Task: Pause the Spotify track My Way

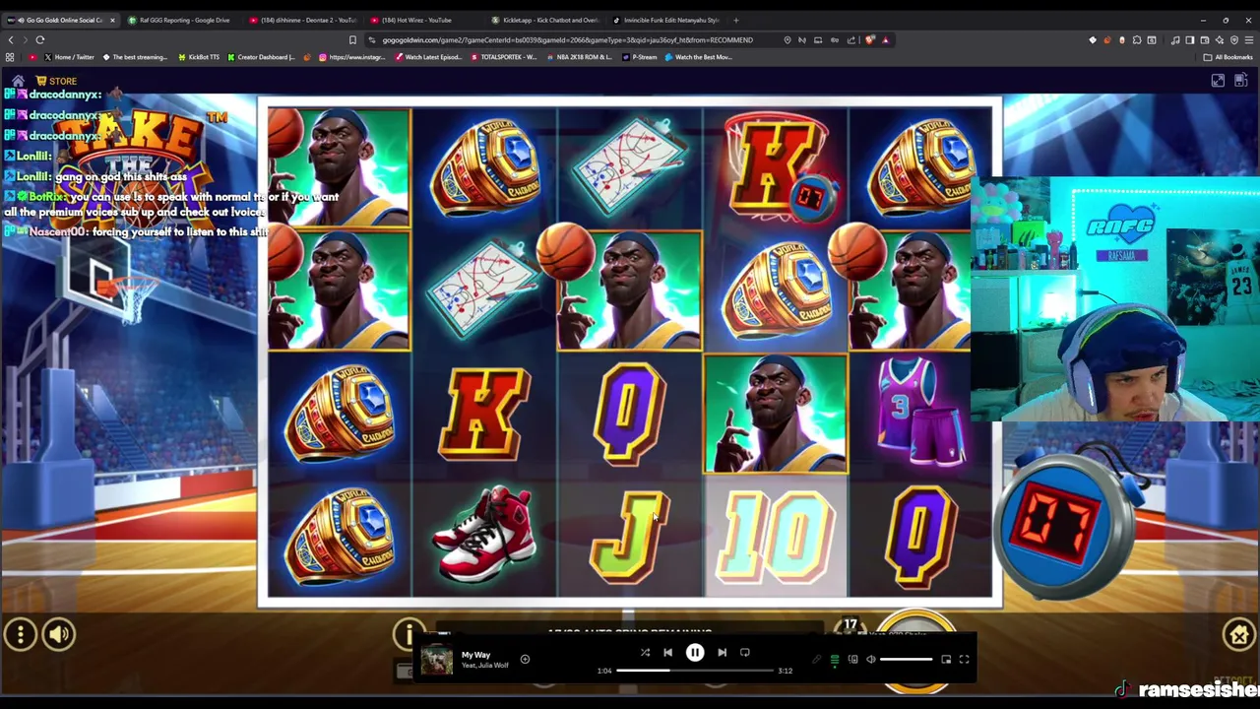Action: point(694,652)
